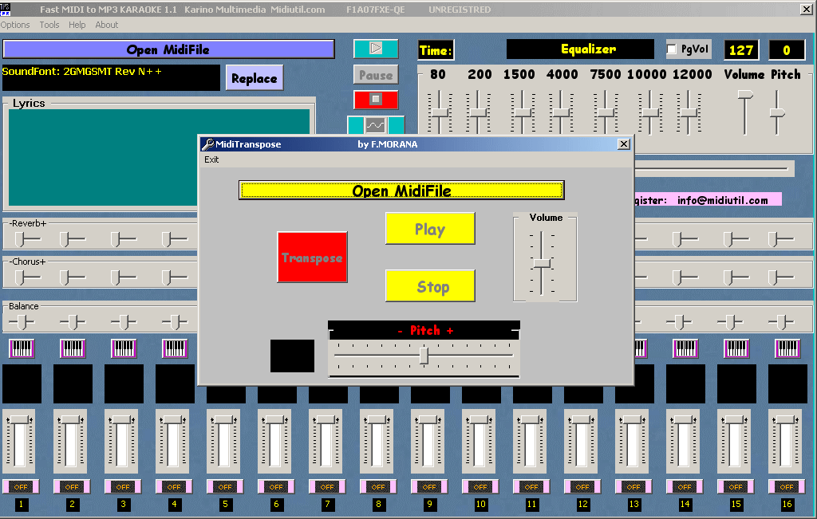This screenshot has height=519, width=817.
Task: Click the piano keyboard icon above channel 9
Action: 428,347
